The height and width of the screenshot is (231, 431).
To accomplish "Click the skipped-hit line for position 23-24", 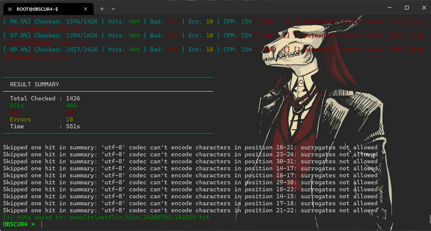I will [190, 154].
